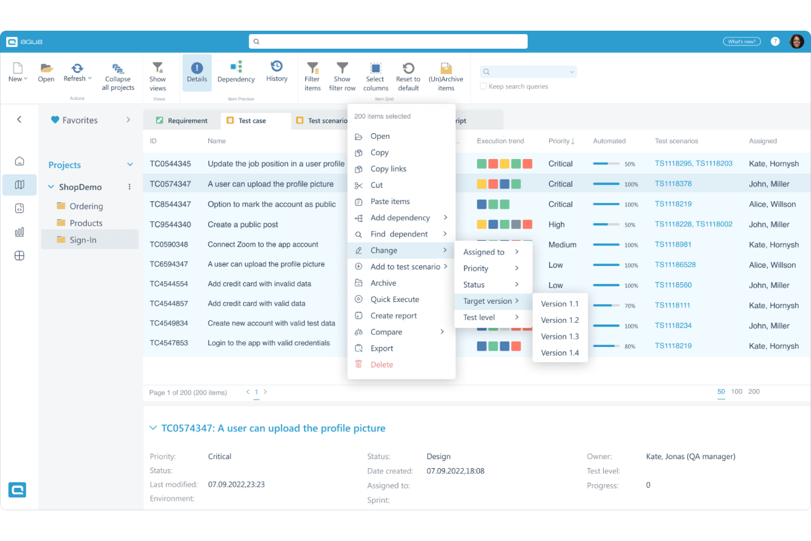Click the global search field in header
This screenshot has width=811, height=541.
point(388,42)
